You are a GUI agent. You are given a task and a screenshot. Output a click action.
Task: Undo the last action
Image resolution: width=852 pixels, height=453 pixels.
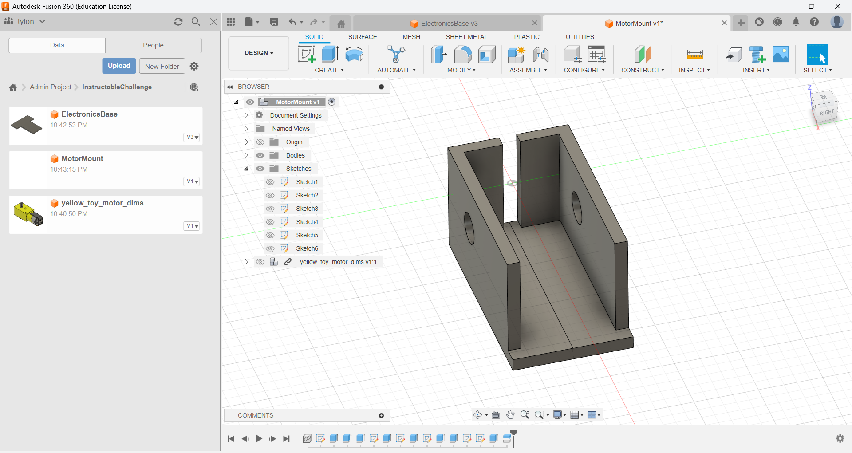click(x=292, y=22)
